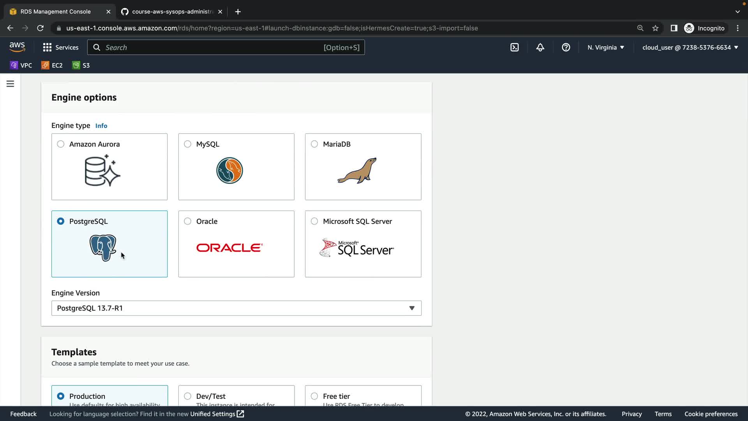Open the VPC shortcut
Screen dimensions: 748x421
21,65
